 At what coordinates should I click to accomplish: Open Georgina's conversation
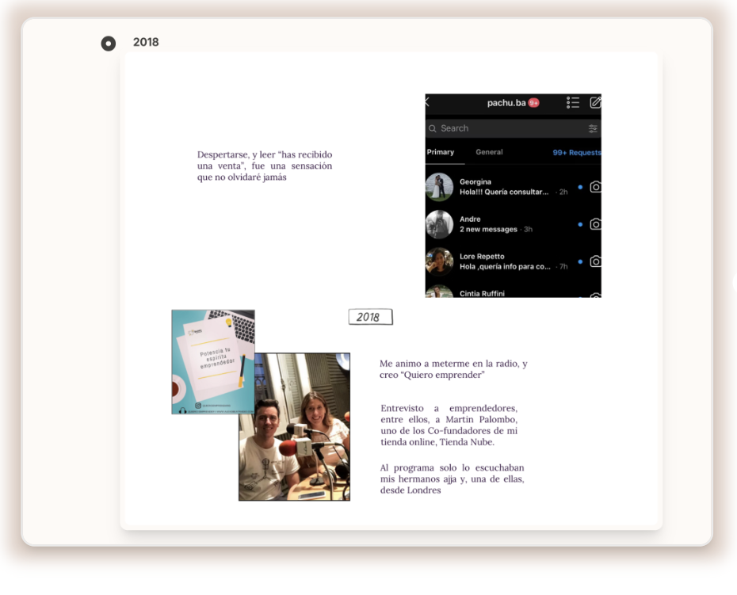pos(503,187)
